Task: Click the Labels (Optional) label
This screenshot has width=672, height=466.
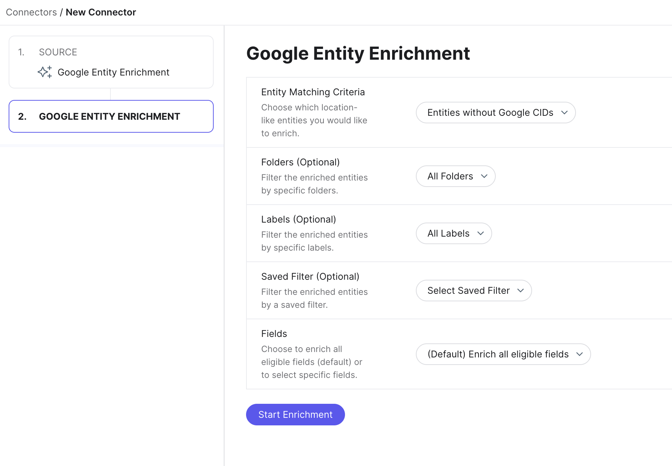Action: tap(299, 219)
